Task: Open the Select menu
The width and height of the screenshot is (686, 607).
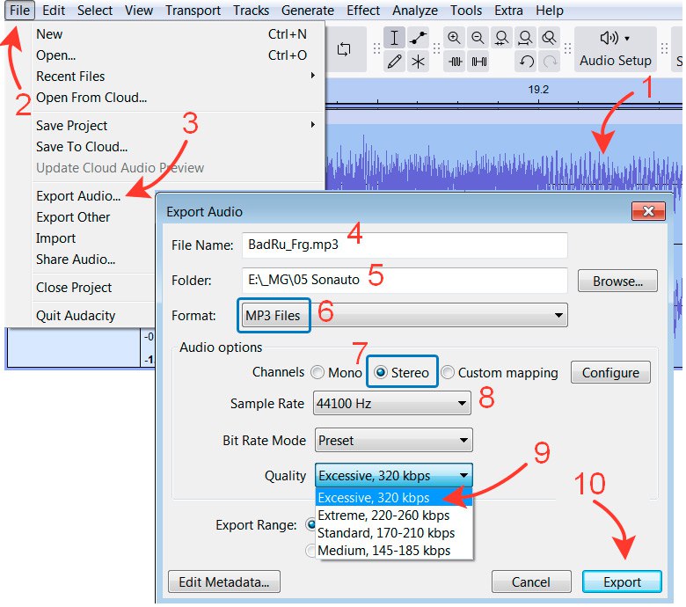Action: point(95,10)
